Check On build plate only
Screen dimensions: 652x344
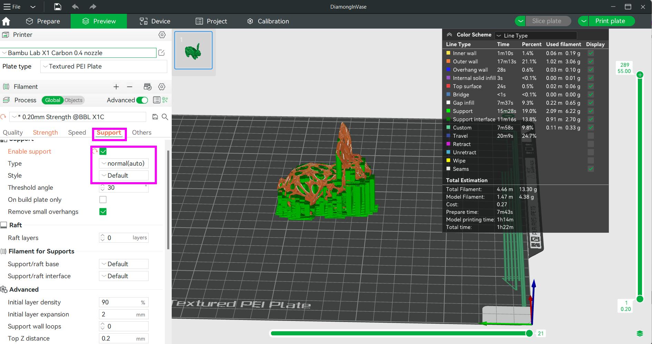(103, 200)
